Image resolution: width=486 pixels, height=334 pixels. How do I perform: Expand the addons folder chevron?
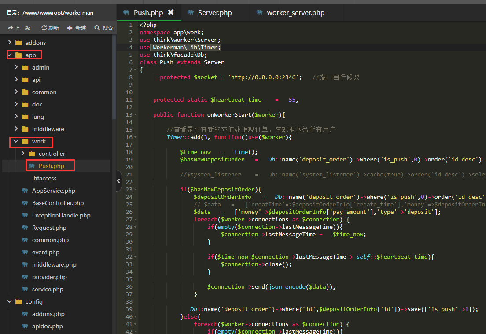click(9, 42)
